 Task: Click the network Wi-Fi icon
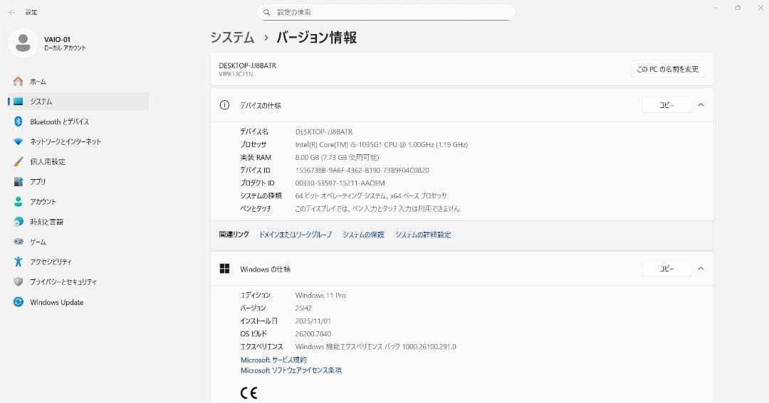18,141
